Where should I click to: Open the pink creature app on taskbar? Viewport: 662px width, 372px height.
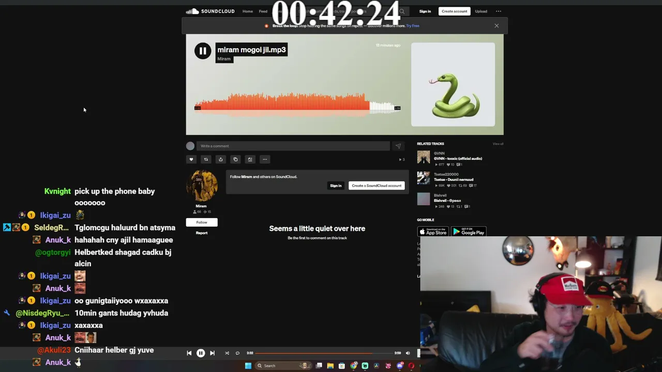coord(388,366)
